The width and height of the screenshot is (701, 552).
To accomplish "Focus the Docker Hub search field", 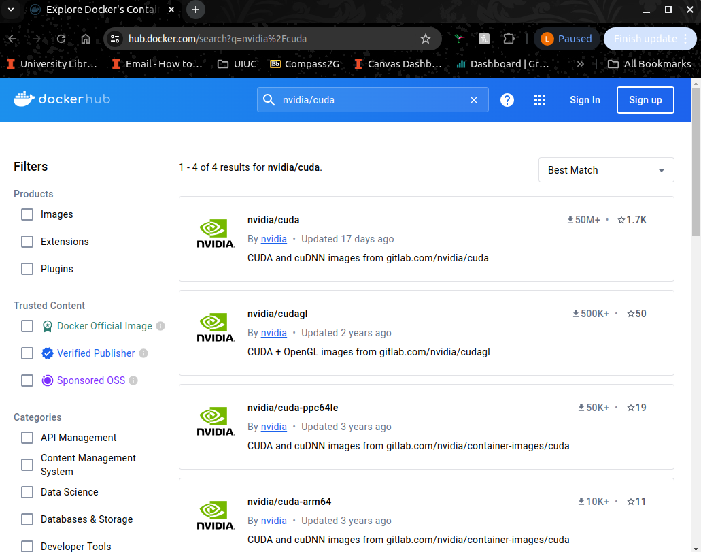I will click(373, 100).
